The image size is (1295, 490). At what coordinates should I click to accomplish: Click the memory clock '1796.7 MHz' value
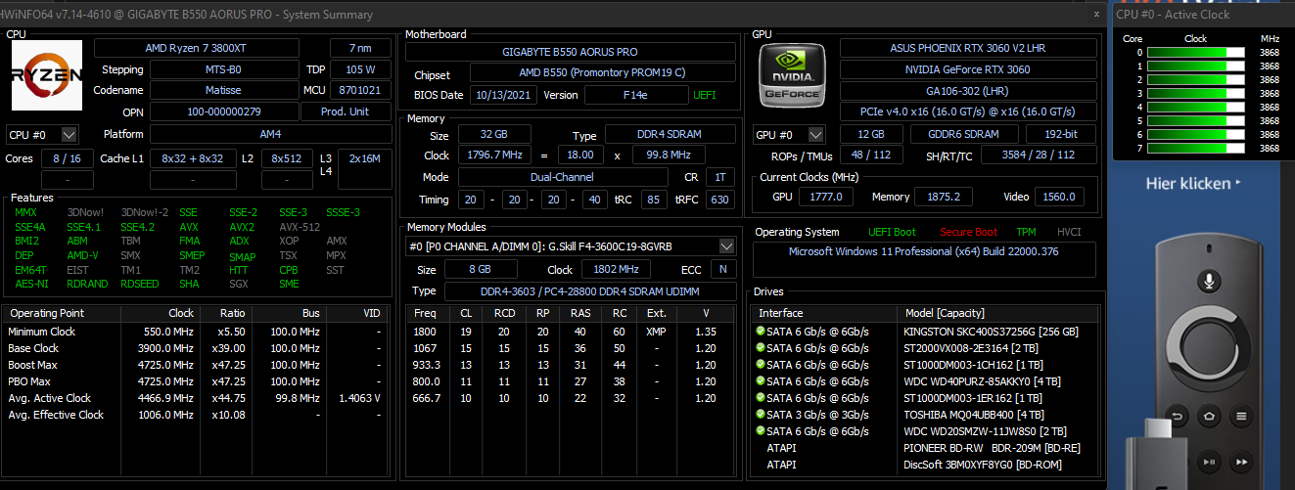click(494, 156)
